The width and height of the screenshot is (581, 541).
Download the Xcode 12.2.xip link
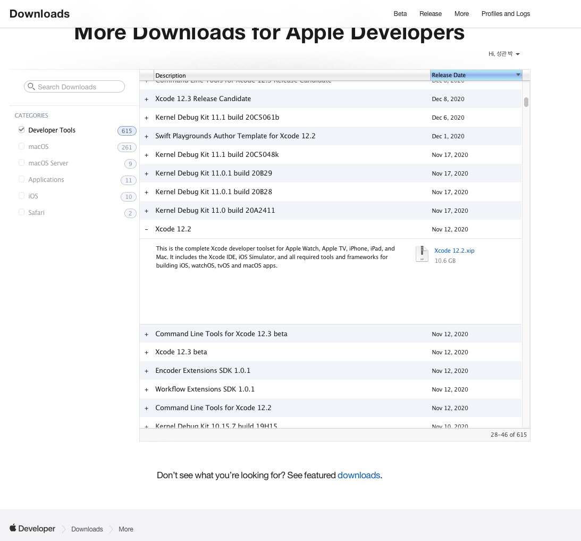(x=454, y=251)
